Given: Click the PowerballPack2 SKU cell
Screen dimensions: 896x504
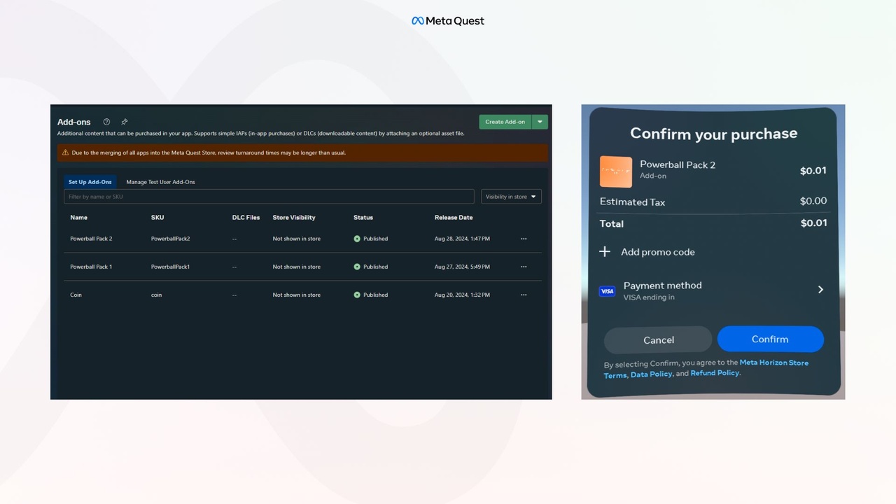Looking at the screenshot, I should pyautogui.click(x=170, y=239).
